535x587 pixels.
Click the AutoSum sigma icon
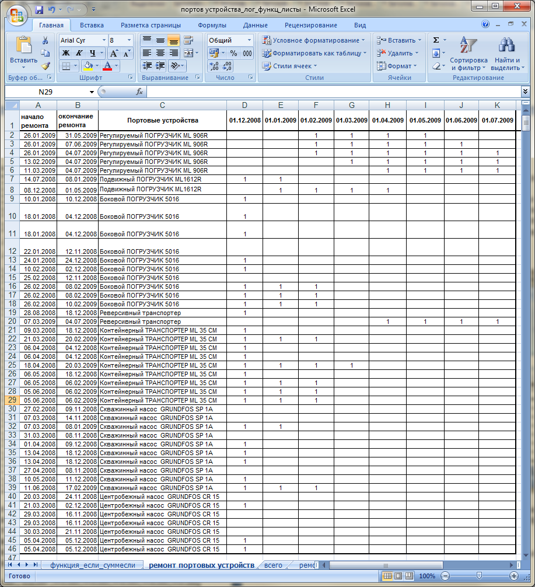(436, 40)
